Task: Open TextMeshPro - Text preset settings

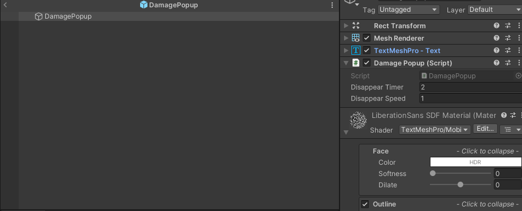Action: point(508,51)
